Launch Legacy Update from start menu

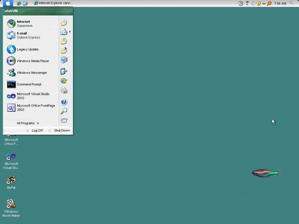click(x=32, y=49)
